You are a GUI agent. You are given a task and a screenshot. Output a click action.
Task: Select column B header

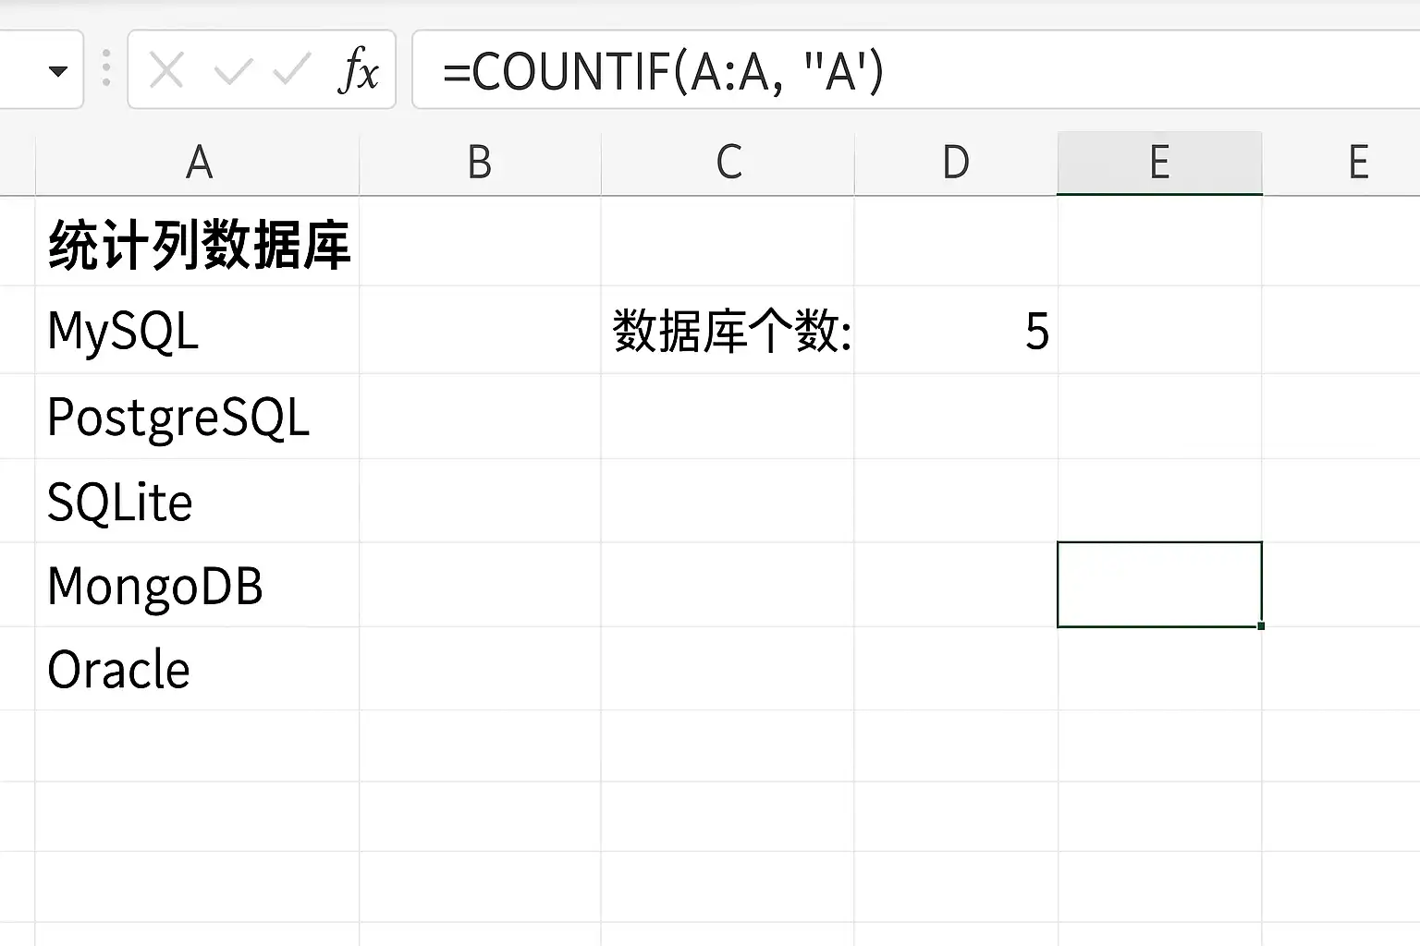[x=480, y=163]
